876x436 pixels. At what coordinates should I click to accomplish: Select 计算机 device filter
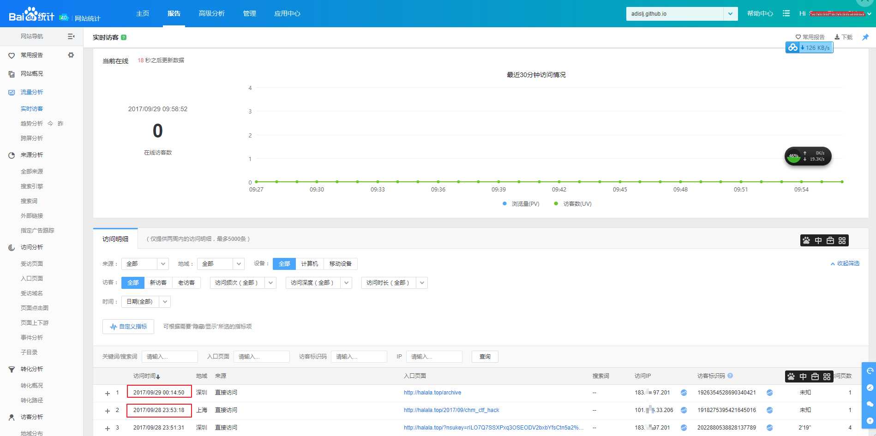(310, 263)
